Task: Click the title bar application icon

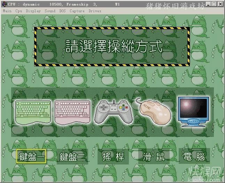Action: point(4,4)
